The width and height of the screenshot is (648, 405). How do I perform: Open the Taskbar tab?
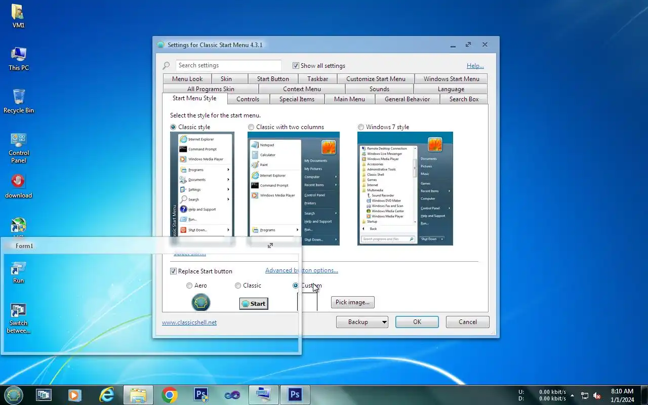[318, 79]
